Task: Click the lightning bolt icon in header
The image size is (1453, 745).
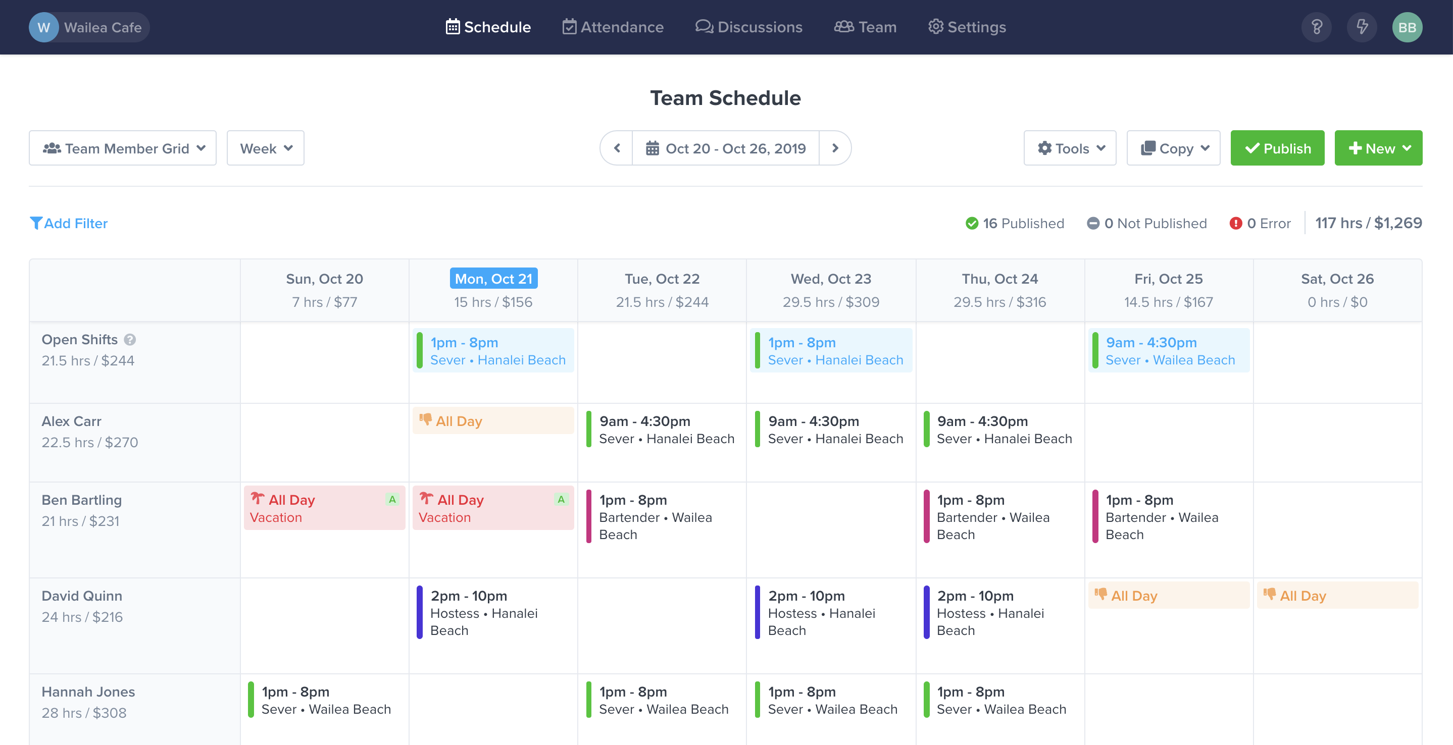Action: click(1361, 27)
